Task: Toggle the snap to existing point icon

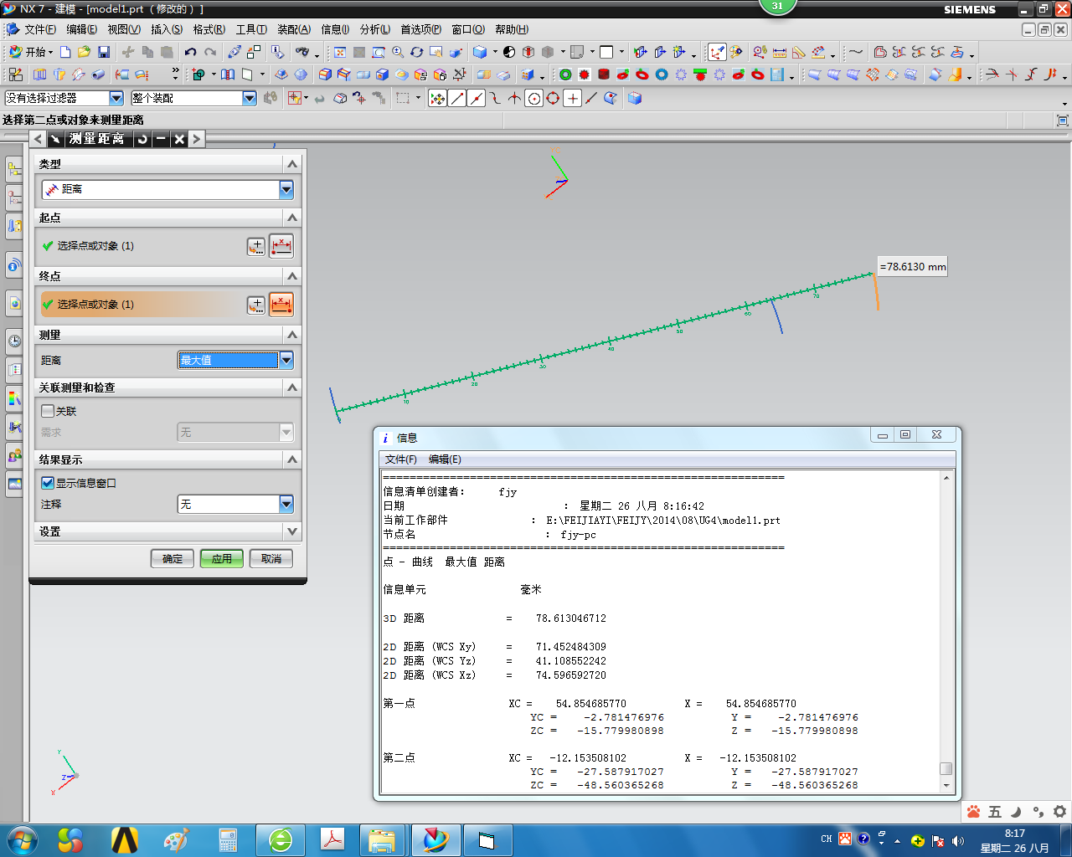Action: pos(573,98)
